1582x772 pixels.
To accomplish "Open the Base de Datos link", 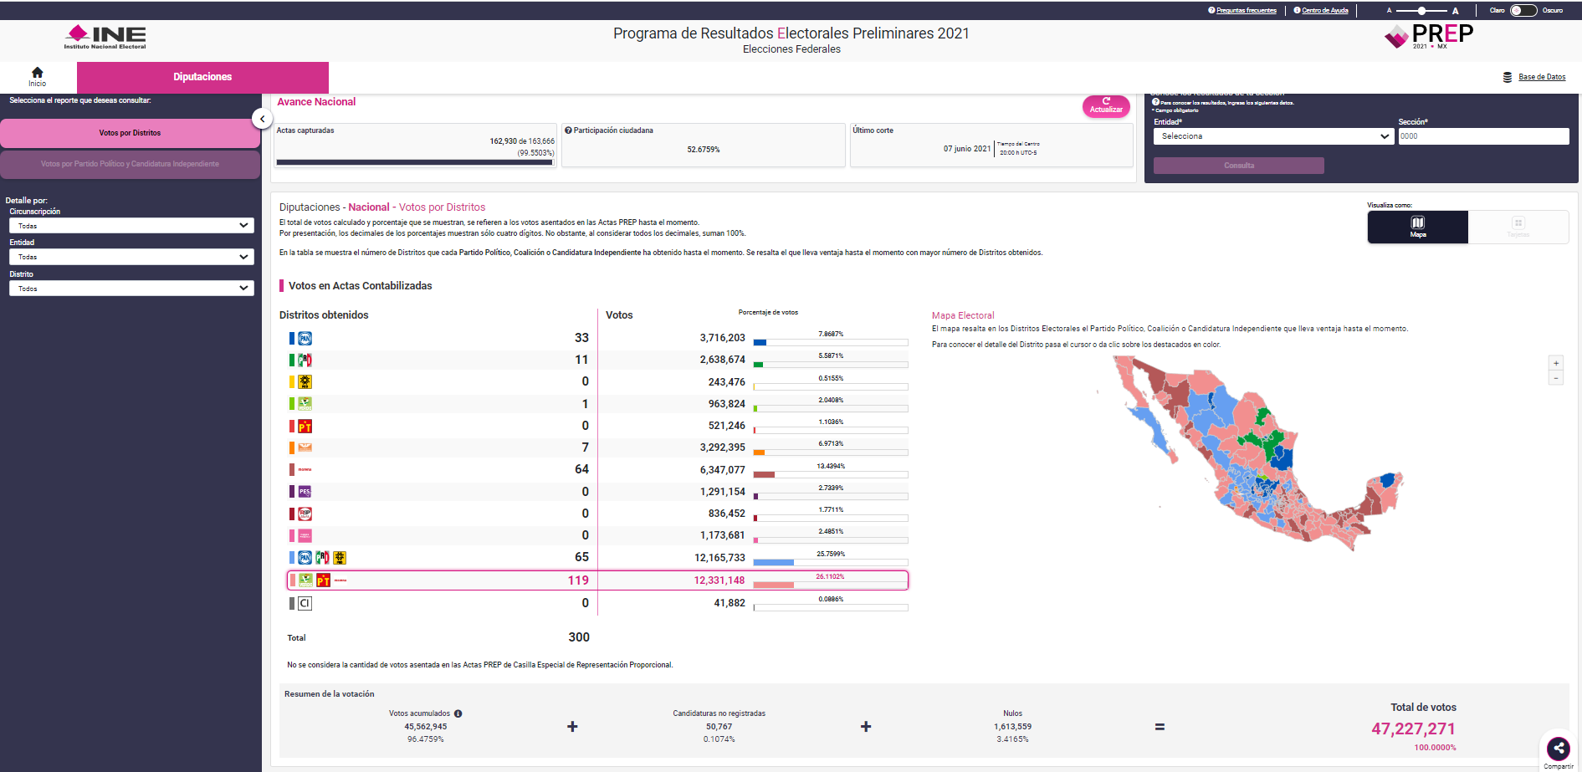I will [1542, 77].
